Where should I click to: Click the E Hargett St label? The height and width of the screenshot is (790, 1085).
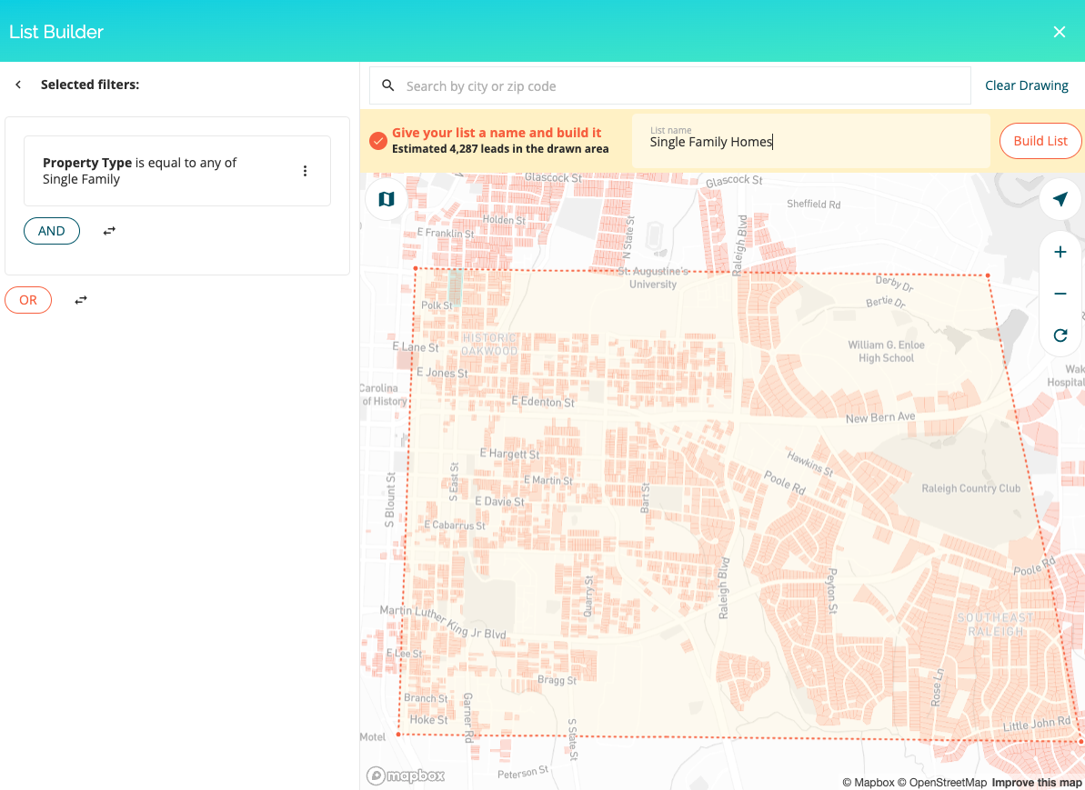click(x=510, y=454)
